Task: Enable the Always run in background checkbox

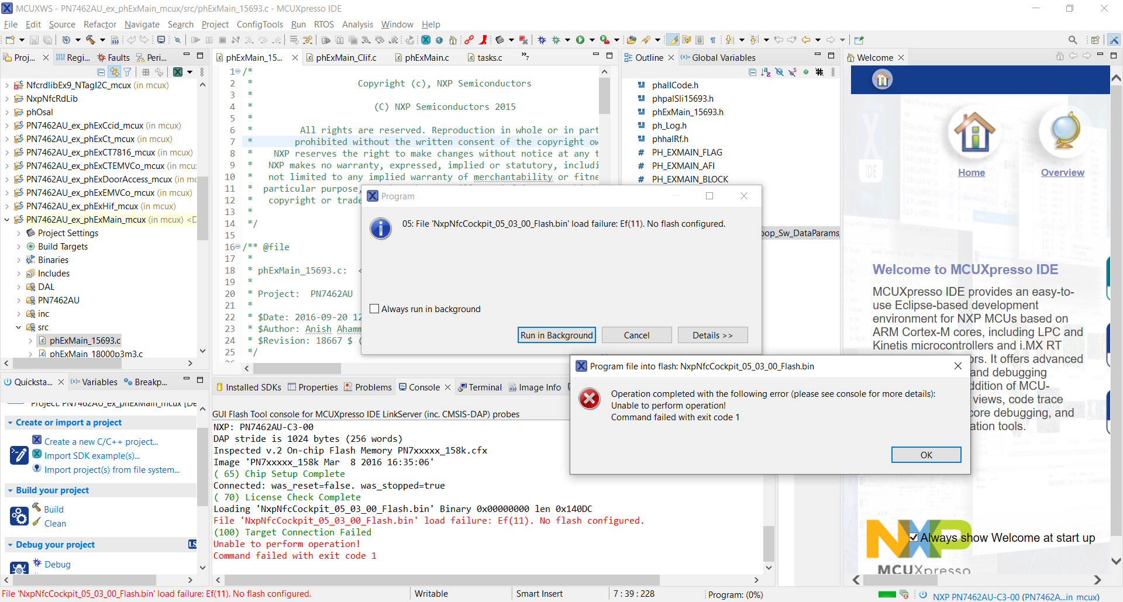Action: [x=375, y=309]
